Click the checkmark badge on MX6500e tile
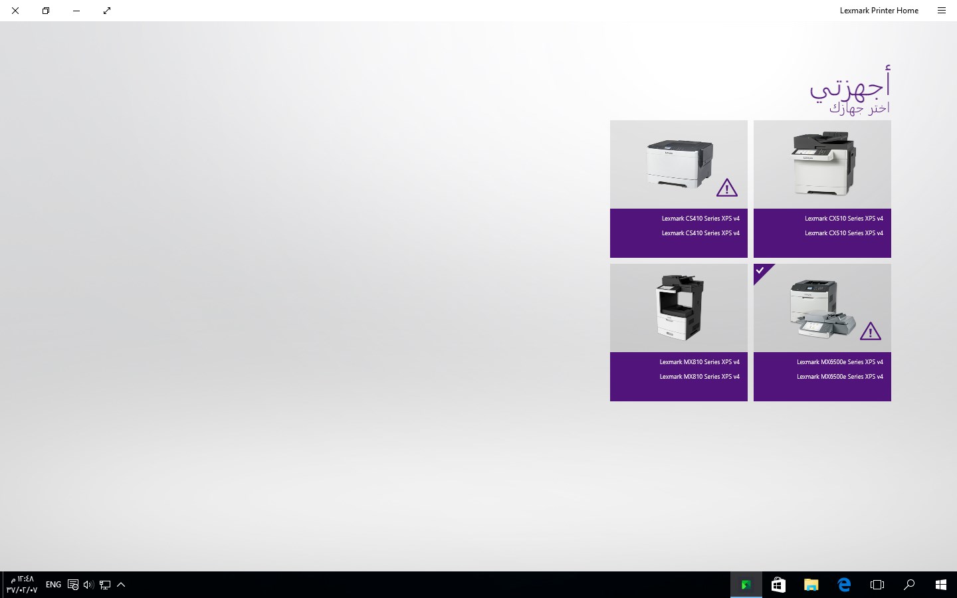Viewport: 957px width, 598px height. pos(761,271)
